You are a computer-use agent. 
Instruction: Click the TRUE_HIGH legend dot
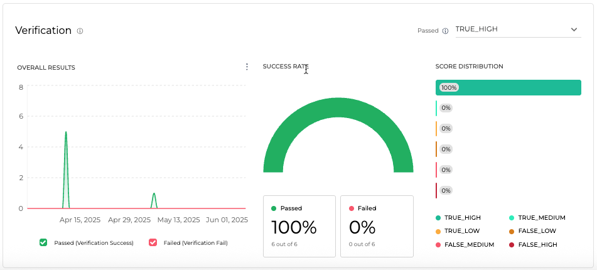(x=438, y=218)
